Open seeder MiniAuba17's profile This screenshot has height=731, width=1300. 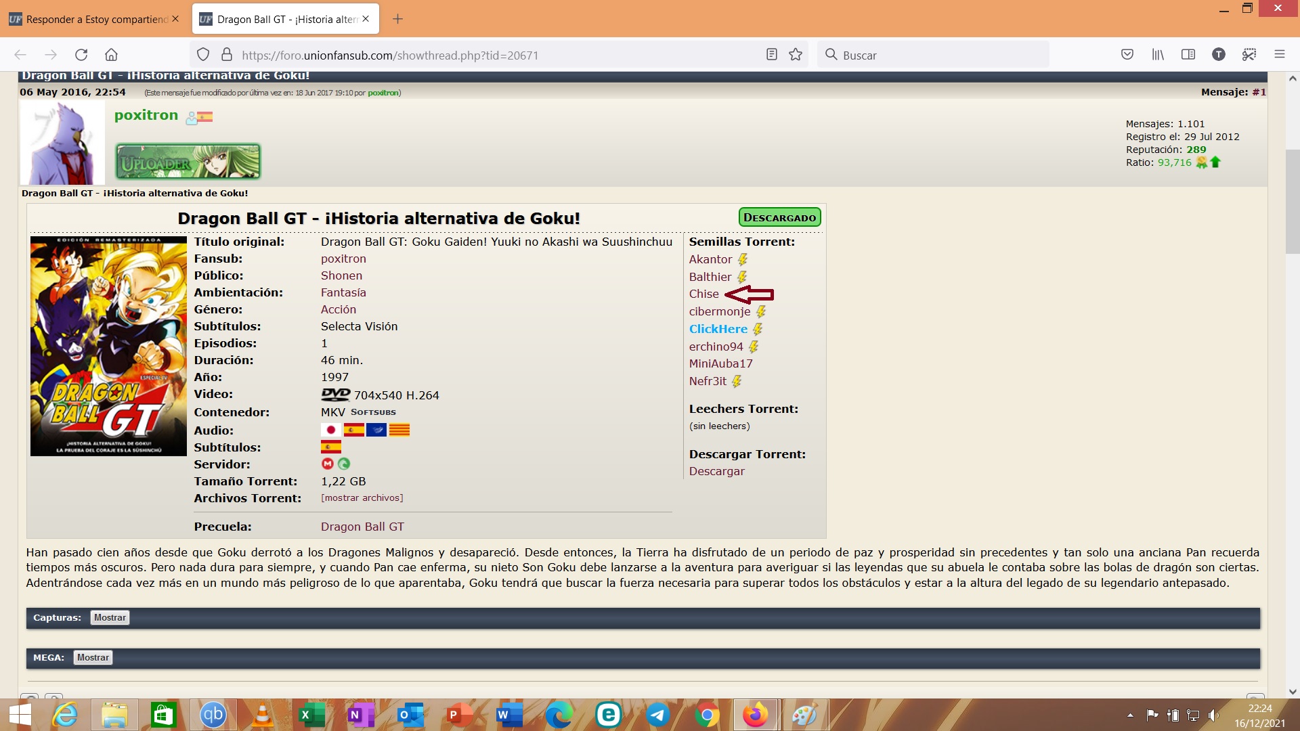[x=720, y=363]
